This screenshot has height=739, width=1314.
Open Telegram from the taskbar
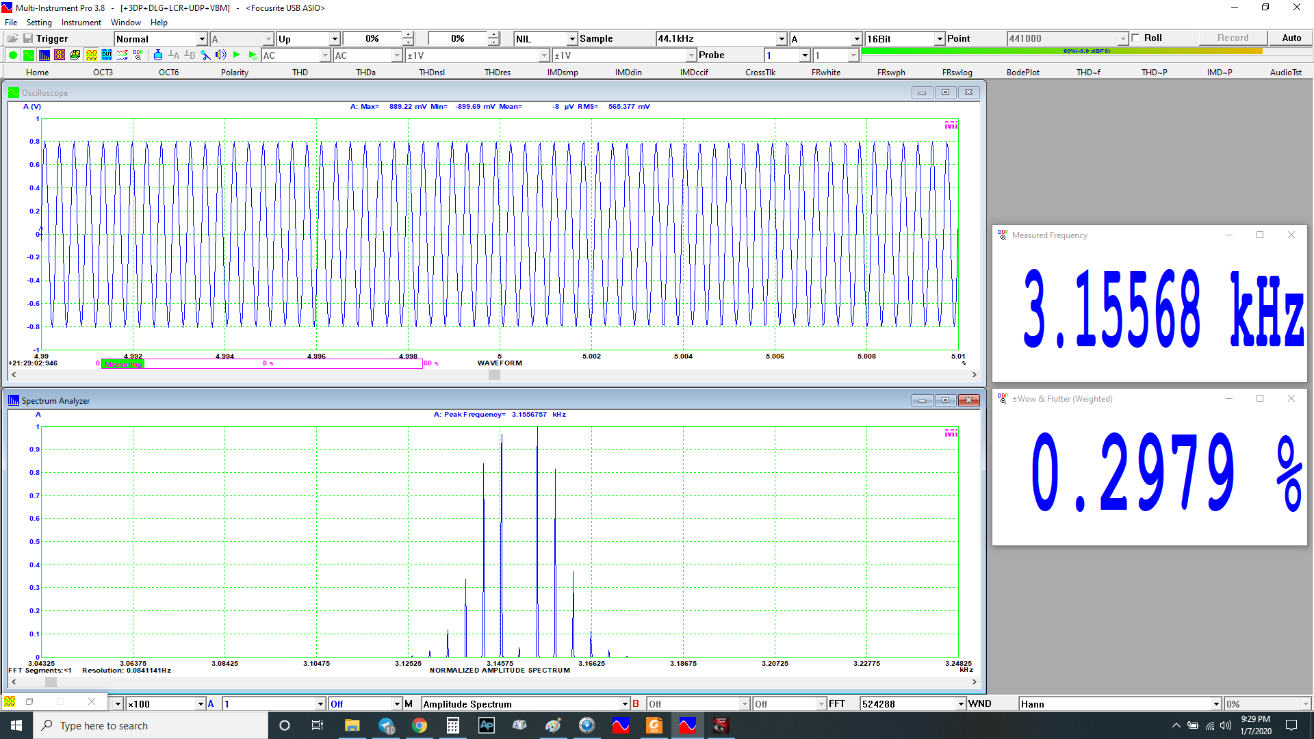(386, 725)
